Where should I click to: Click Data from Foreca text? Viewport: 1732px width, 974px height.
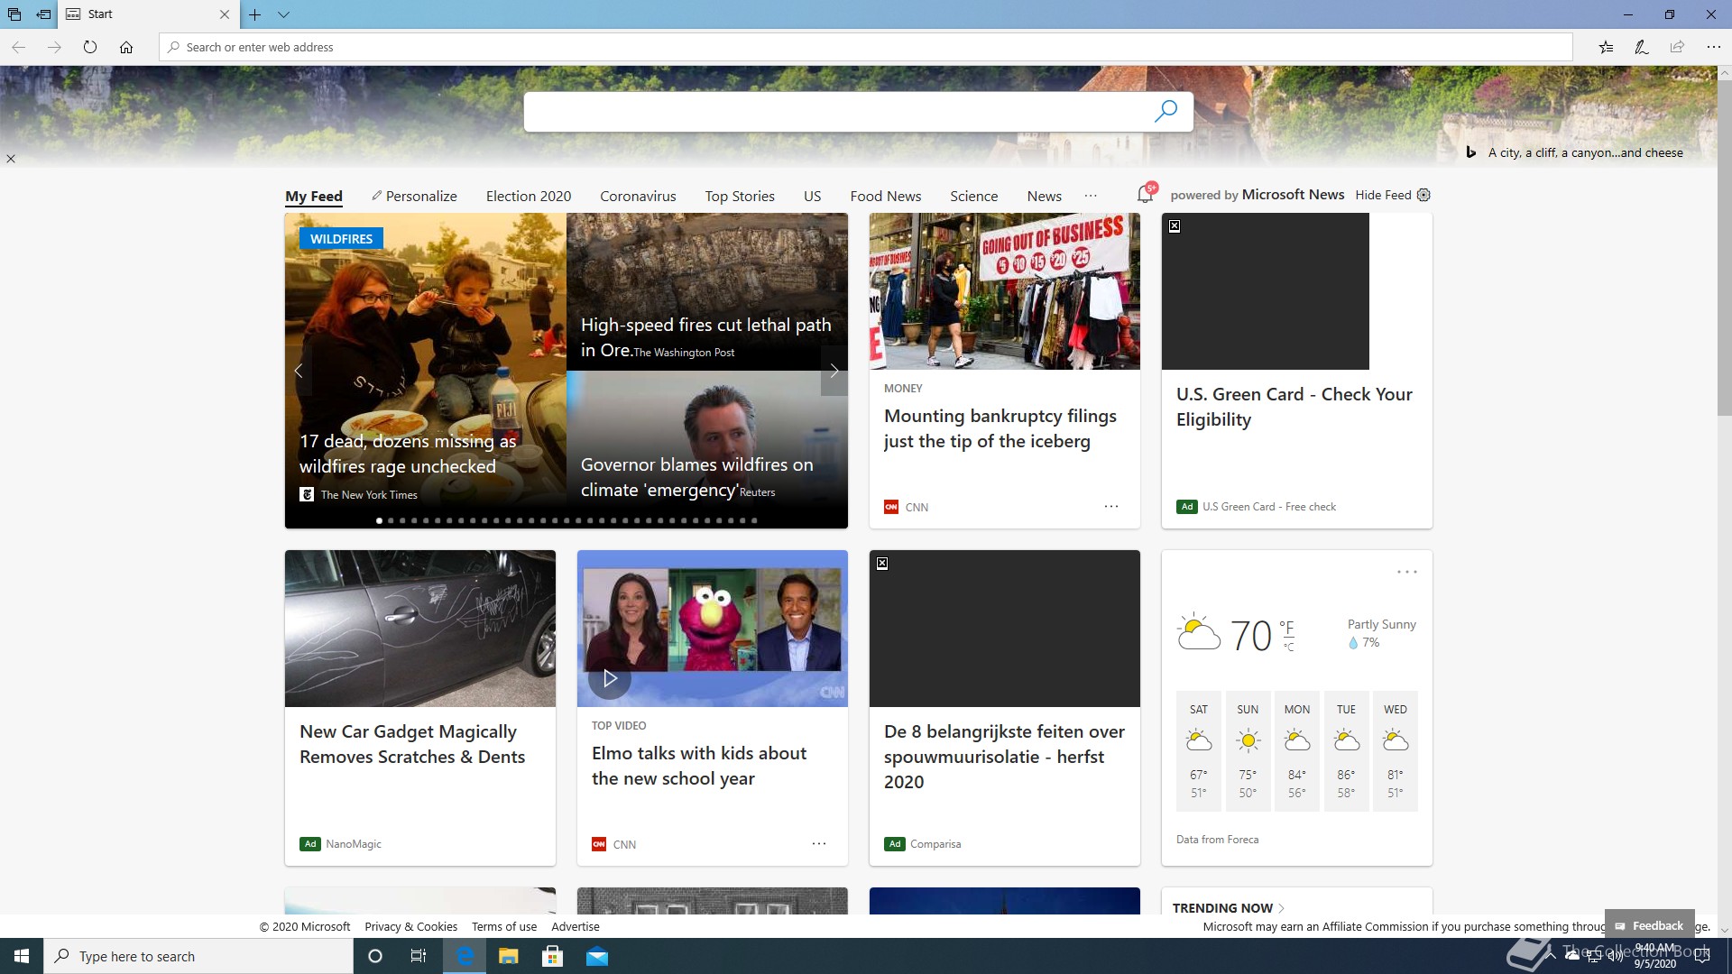point(1217,839)
